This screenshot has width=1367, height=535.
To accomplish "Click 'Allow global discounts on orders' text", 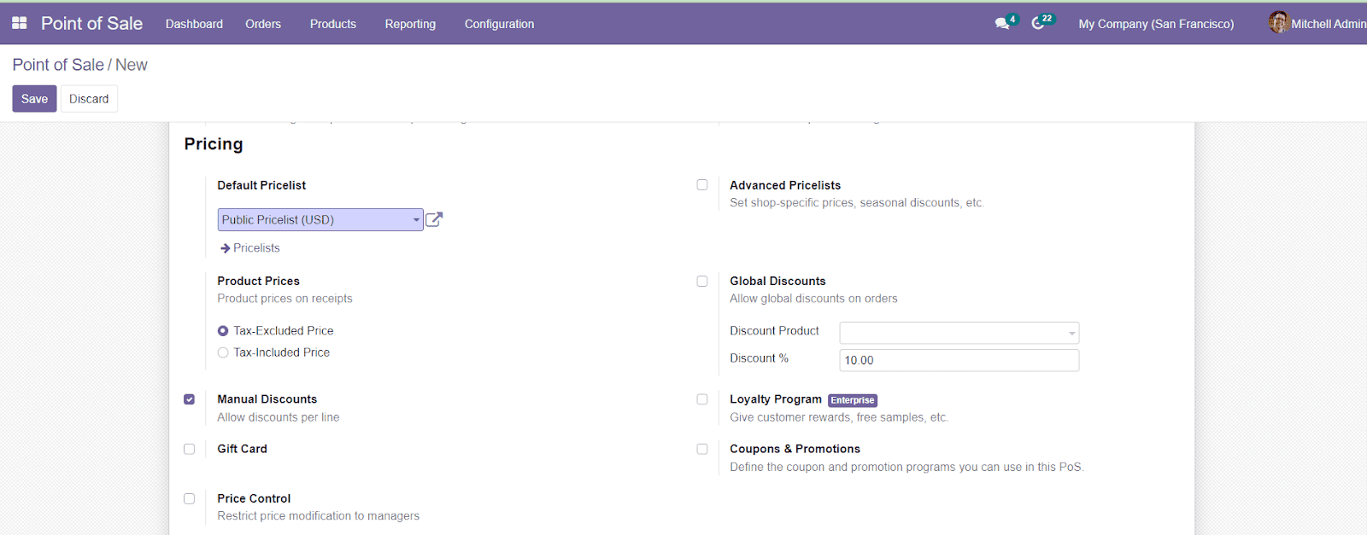I will coord(814,299).
